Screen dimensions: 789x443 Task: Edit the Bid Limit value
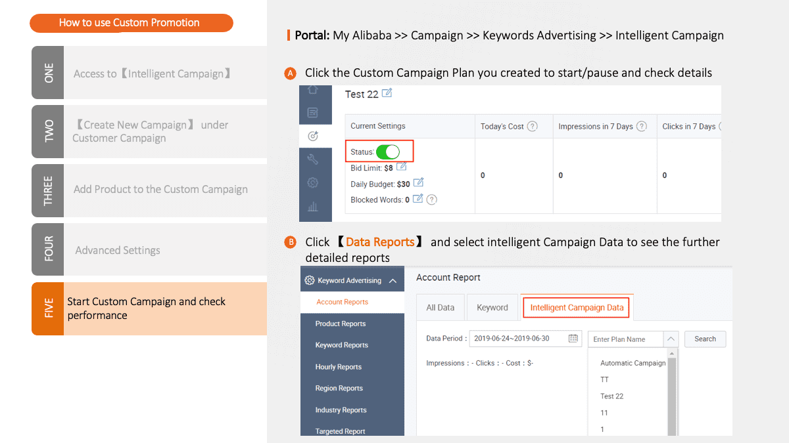[x=402, y=167]
